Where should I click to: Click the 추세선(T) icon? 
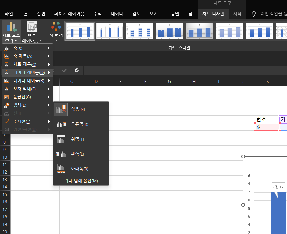pyautogui.click(x=6, y=121)
